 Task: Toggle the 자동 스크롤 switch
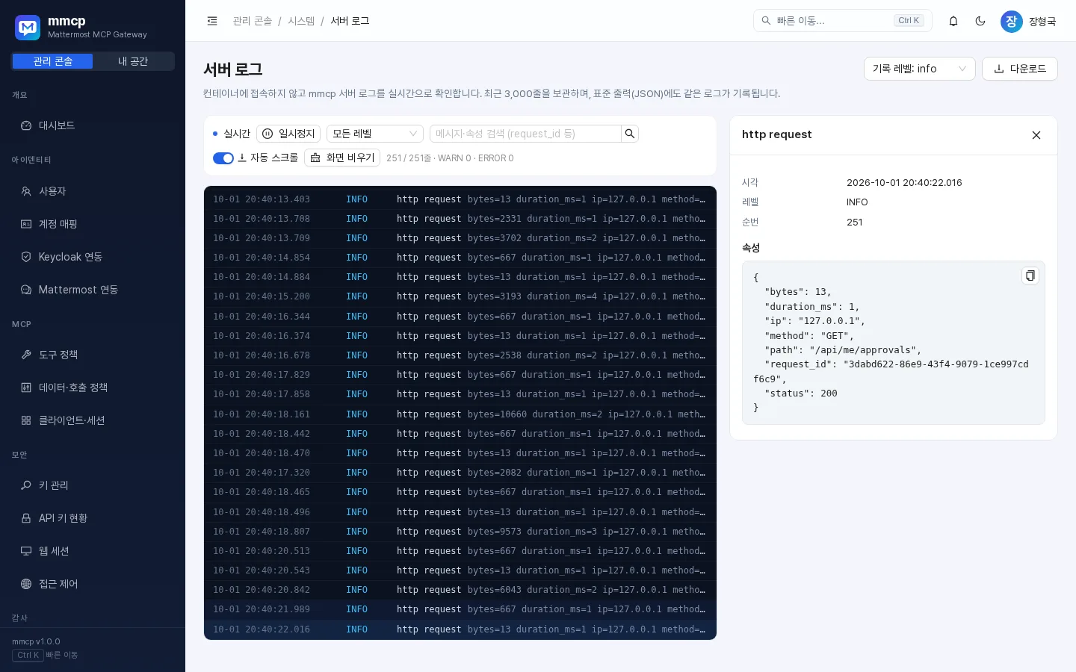[223, 158]
